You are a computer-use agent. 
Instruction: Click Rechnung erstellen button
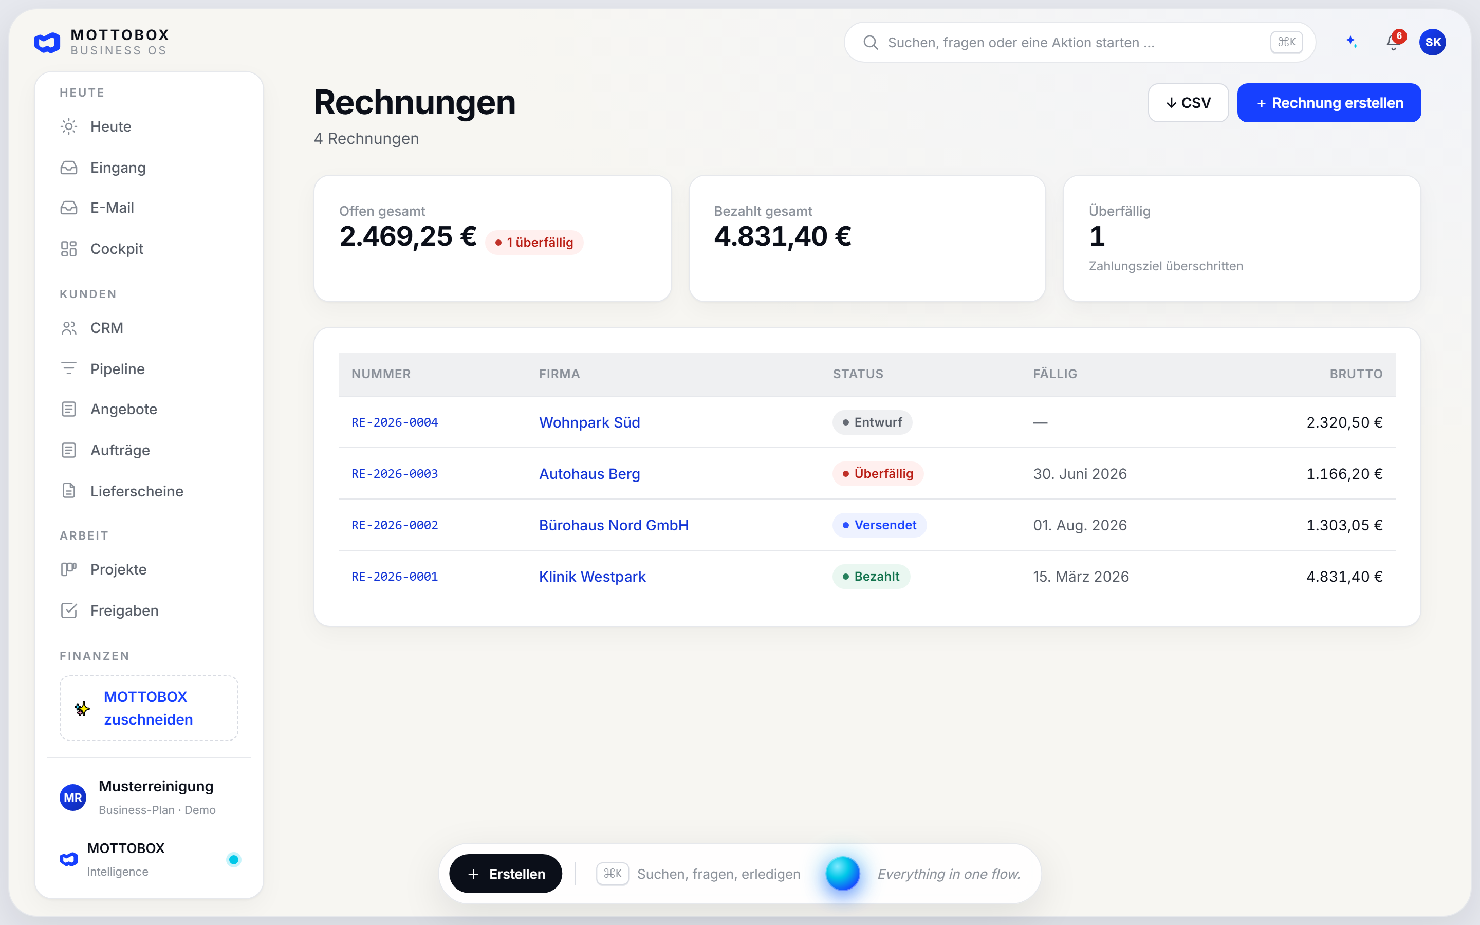pos(1329,103)
